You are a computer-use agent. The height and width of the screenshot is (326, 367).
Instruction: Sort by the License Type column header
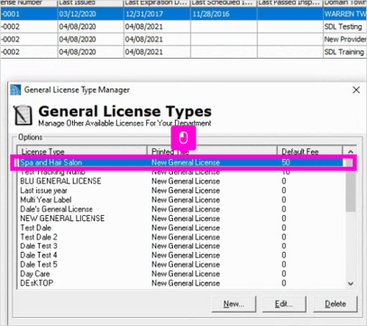[x=82, y=151]
